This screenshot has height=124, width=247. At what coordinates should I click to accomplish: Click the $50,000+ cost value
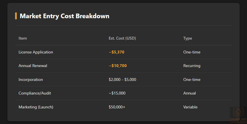pyautogui.click(x=117, y=107)
